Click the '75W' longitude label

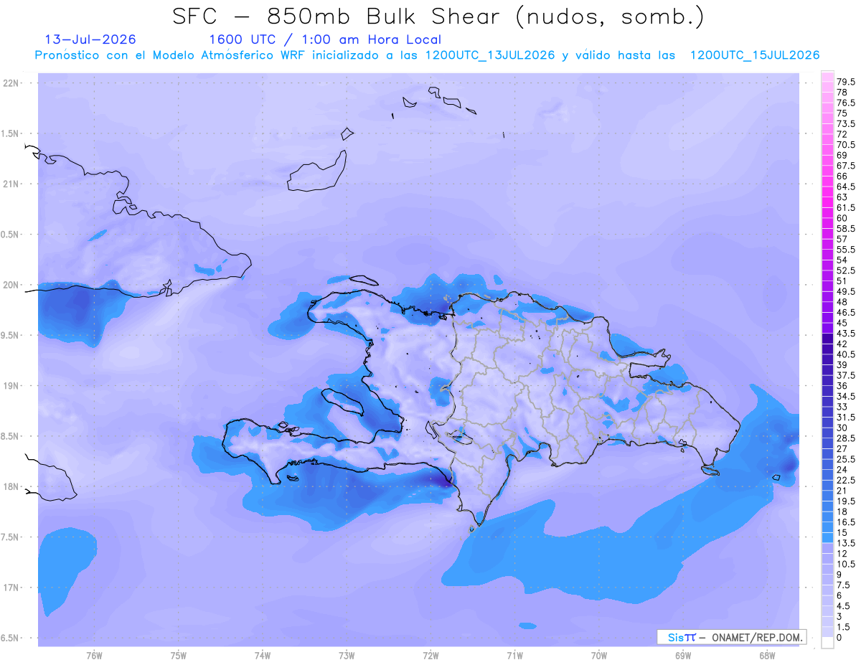pos(178,656)
